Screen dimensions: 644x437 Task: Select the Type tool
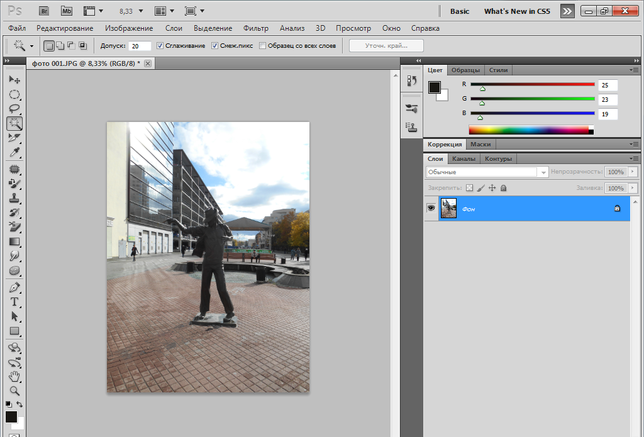tap(14, 302)
